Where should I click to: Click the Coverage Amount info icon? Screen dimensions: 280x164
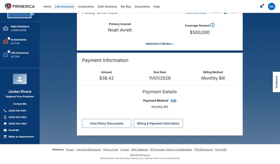212,25
